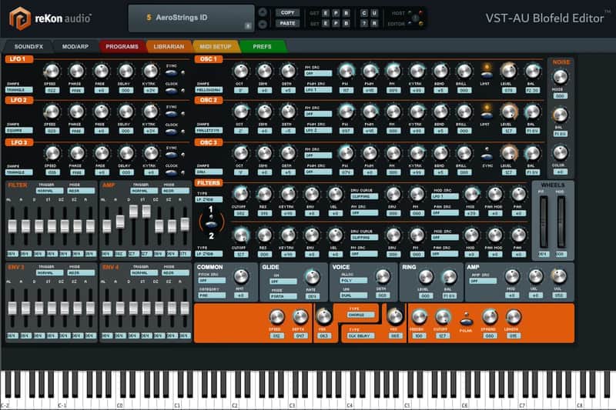Click the R button in the toolbar
Image resolution: width=616 pixels, height=410 pixels.
point(374,24)
